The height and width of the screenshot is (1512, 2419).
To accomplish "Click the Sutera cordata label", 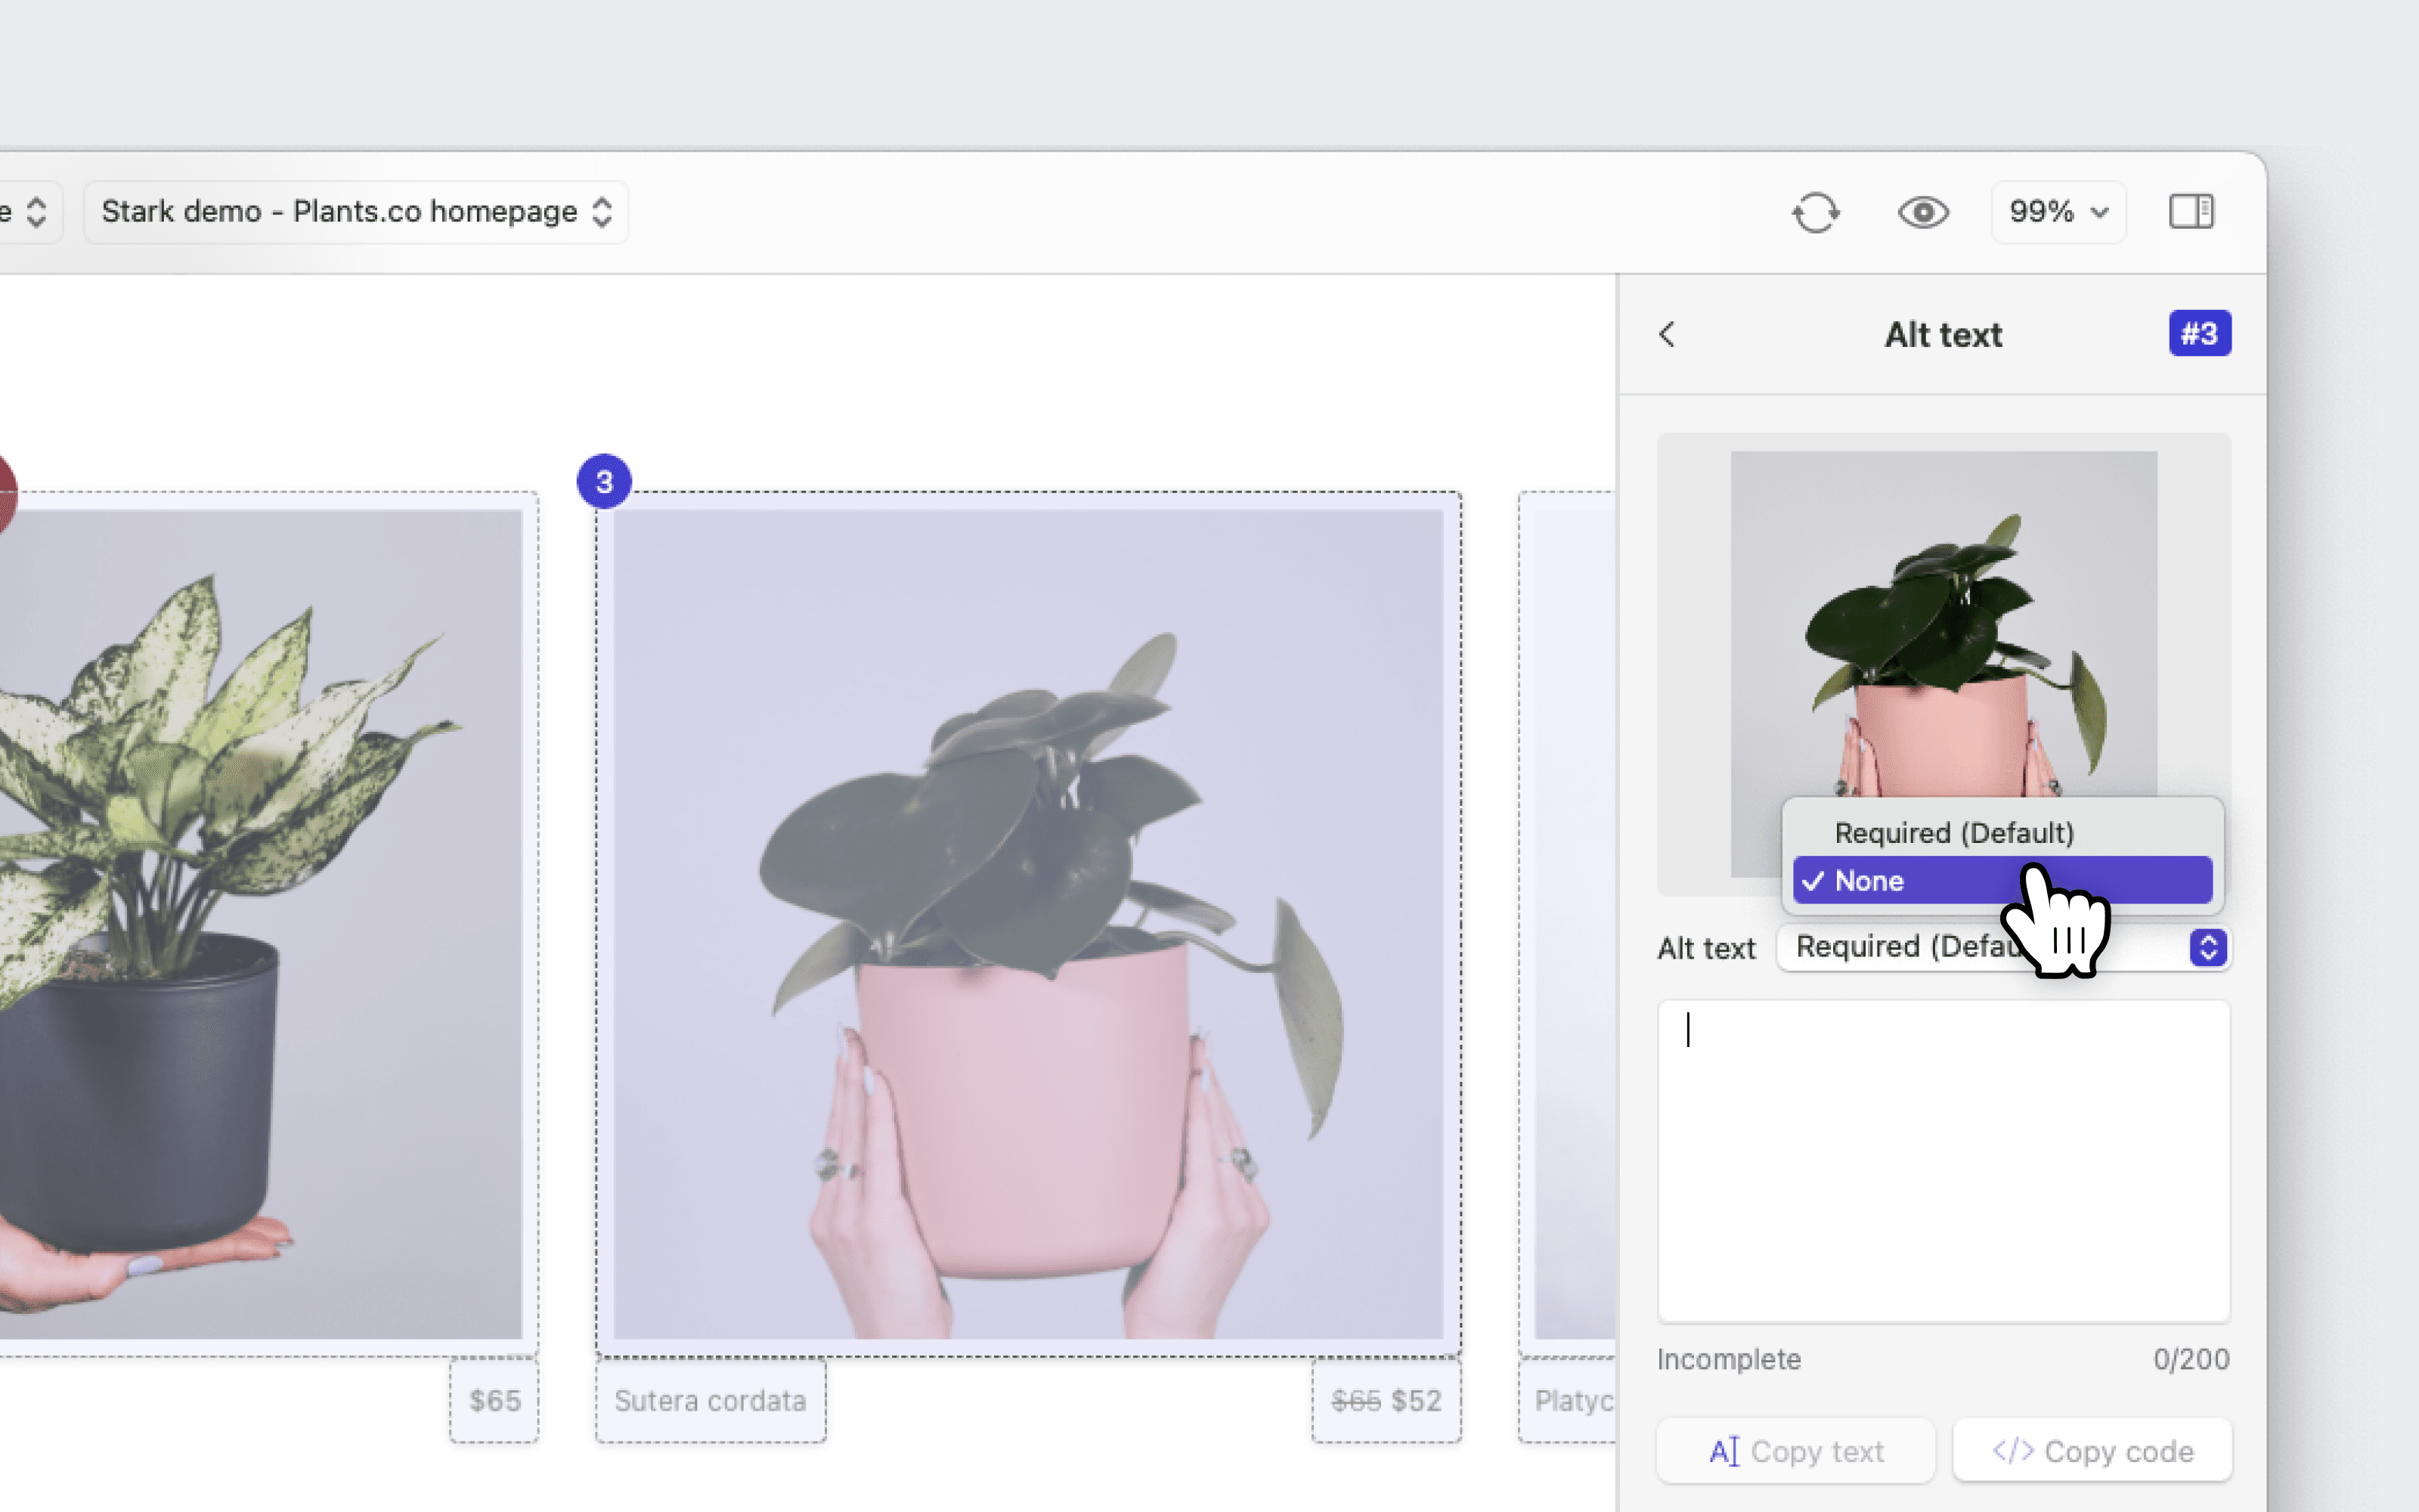I will 711,1400.
